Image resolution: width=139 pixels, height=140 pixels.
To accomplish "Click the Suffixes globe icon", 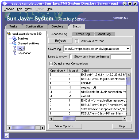I will point(14,38).
